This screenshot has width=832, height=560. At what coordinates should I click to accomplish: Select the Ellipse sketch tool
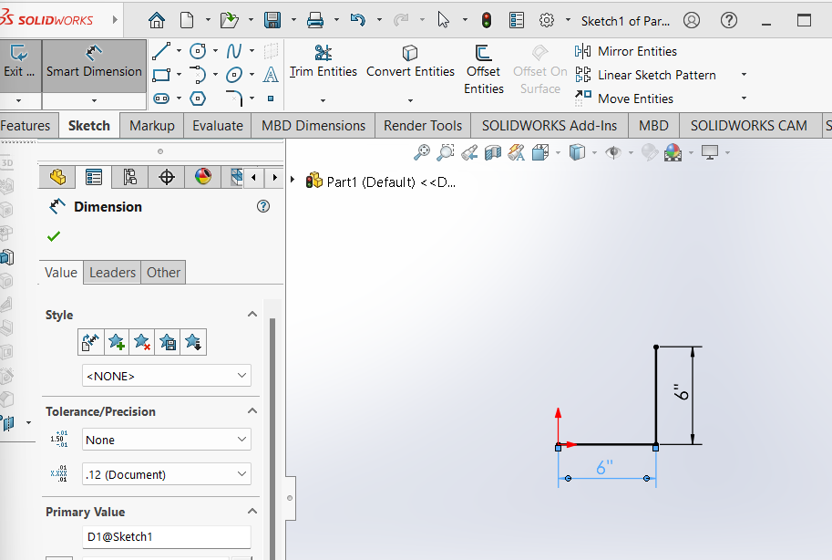pos(234,75)
